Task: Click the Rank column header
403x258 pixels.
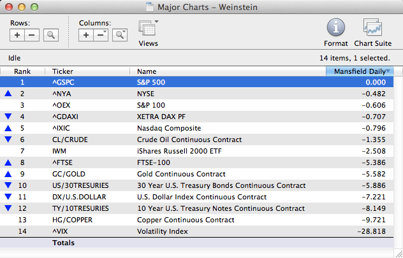Action: (23, 71)
